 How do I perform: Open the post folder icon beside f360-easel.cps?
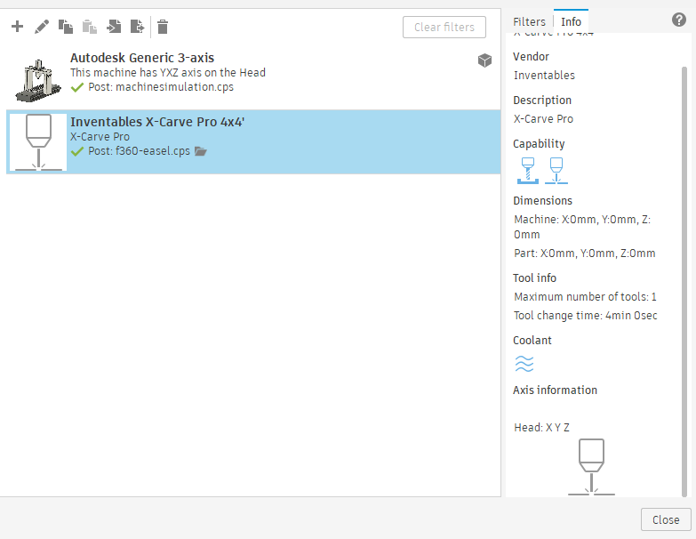201,151
